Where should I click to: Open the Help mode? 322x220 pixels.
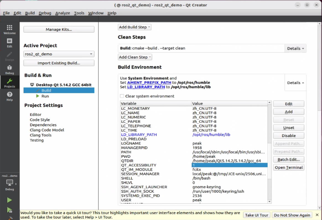[x=9, y=96]
